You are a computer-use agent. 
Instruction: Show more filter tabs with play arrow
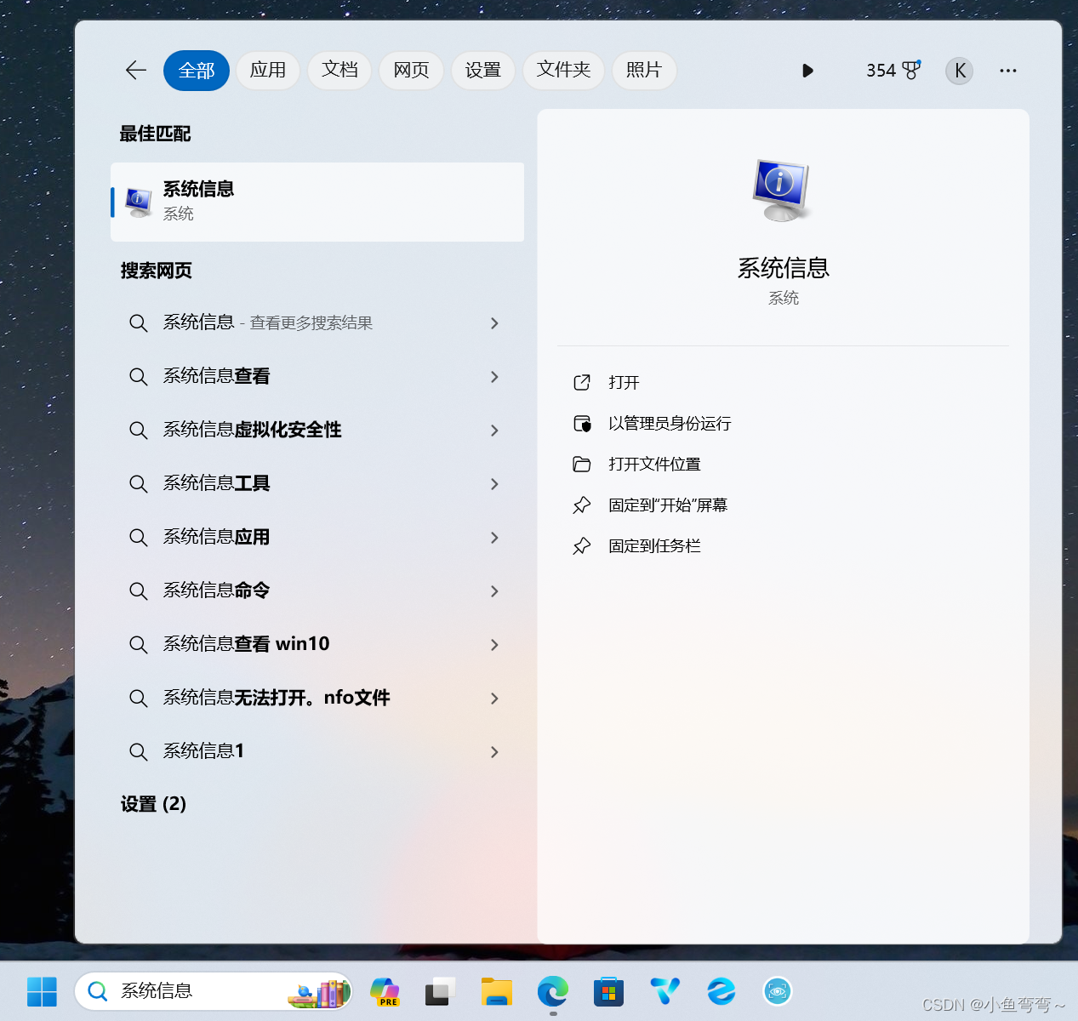click(807, 71)
